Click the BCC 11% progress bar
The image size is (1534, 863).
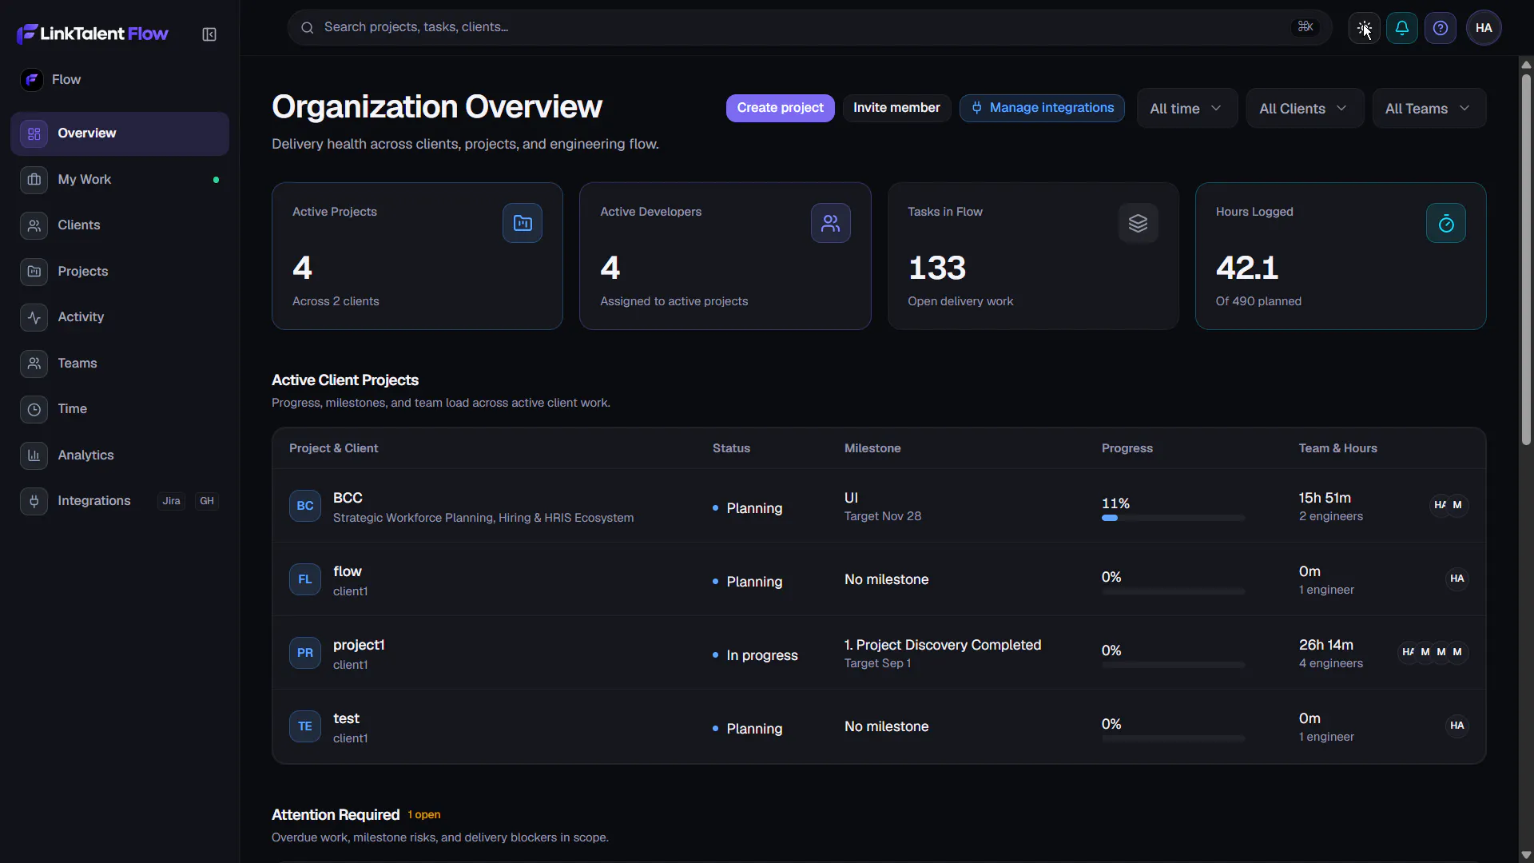[1173, 518]
